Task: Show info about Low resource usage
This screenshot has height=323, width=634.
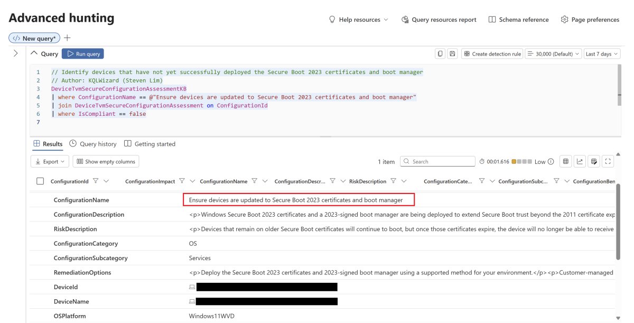Action: (551, 162)
